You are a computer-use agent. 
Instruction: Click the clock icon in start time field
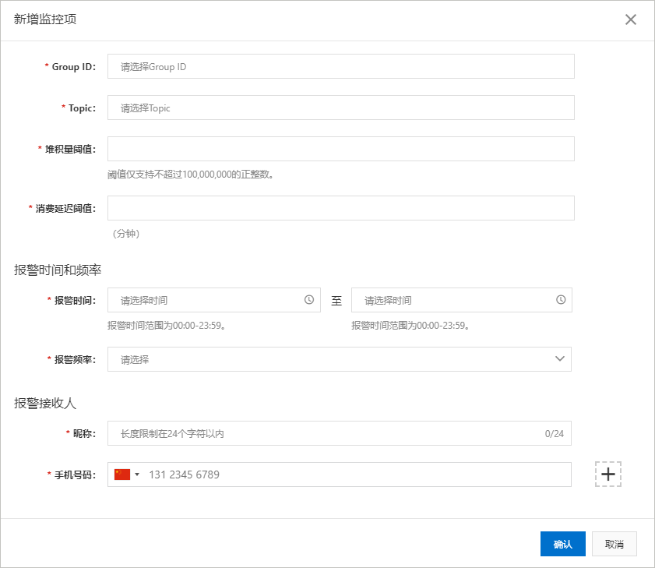(x=309, y=300)
